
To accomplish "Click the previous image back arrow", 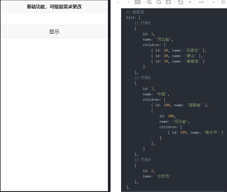I will pyautogui.click(x=119, y=2).
